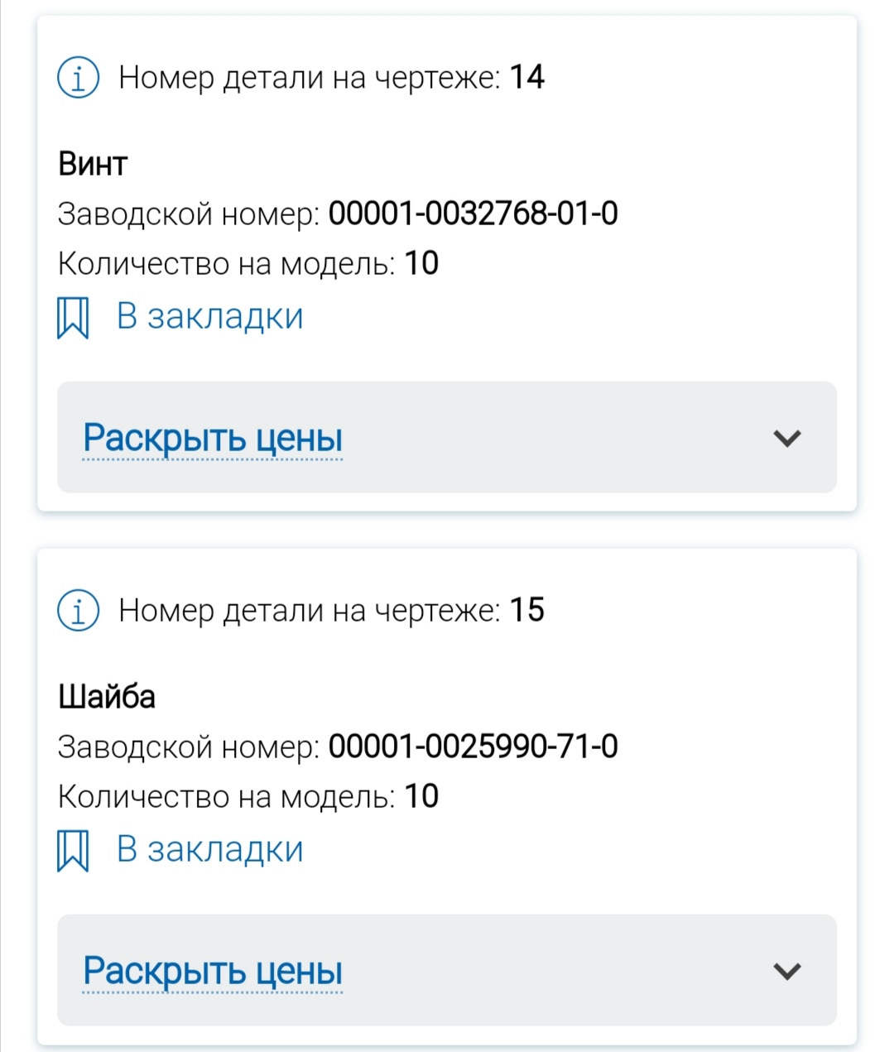Click factory number 00001-0032768-01-0
The width and height of the screenshot is (894, 1052).
click(x=473, y=214)
